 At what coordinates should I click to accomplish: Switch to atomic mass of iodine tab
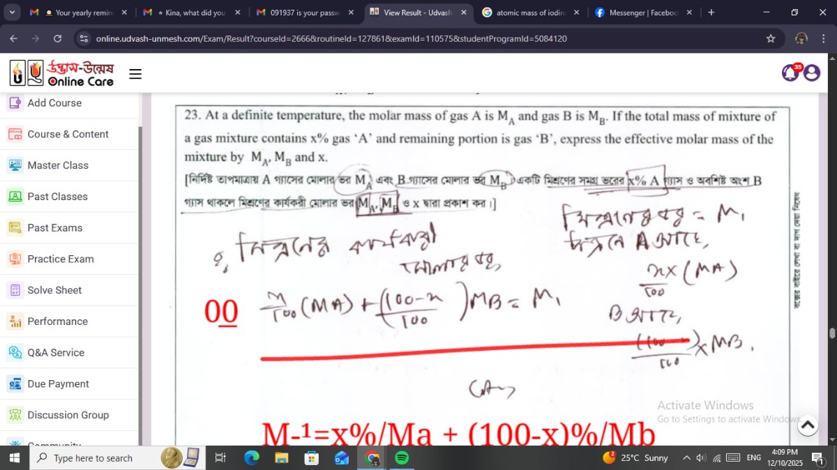pyautogui.click(x=530, y=13)
